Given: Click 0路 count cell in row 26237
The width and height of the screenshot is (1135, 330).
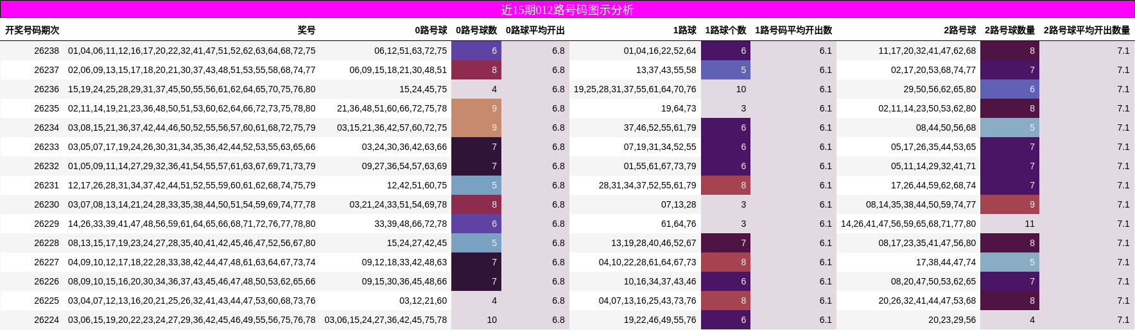Looking at the screenshot, I should pyautogui.click(x=476, y=70).
